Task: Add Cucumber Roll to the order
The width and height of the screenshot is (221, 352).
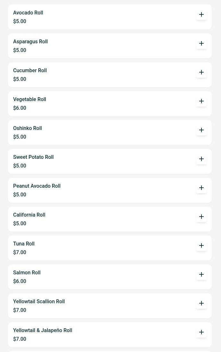Action: [201, 72]
